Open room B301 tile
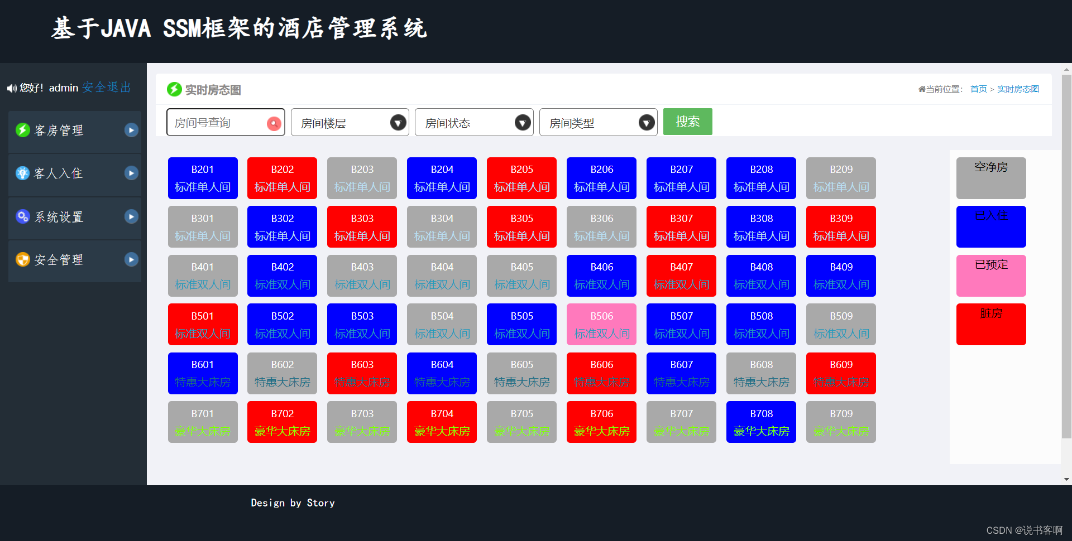Screen dimensions: 1072x541 click(203, 226)
